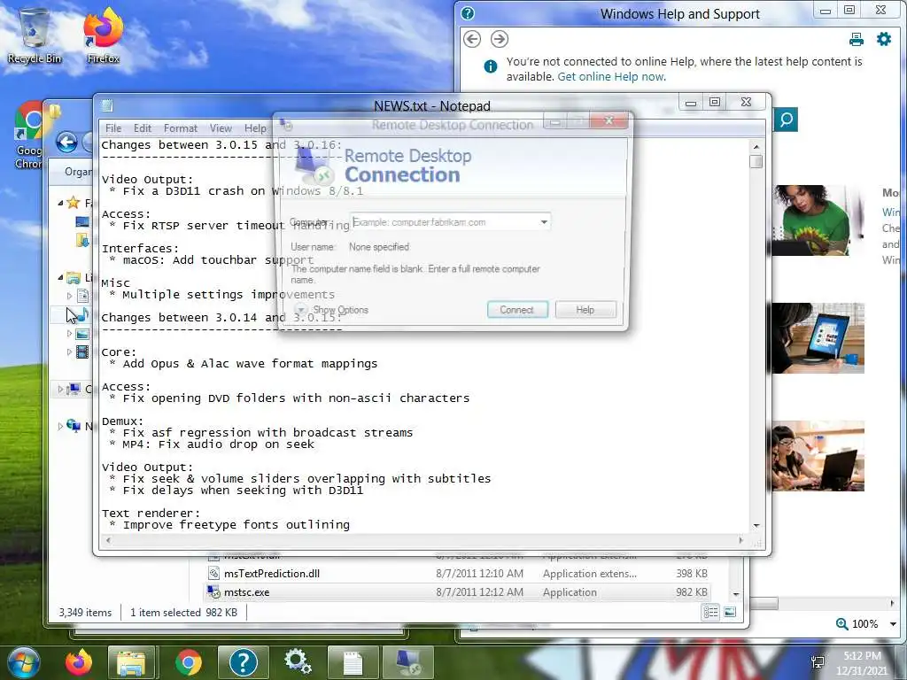Open the Google Chrome desktop shortcut
907x680 pixels.
pyautogui.click(x=29, y=135)
